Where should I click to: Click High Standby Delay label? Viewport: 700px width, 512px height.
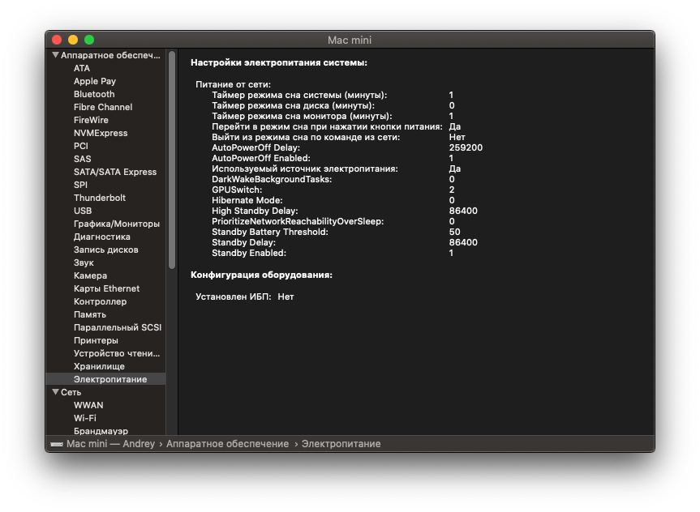pyautogui.click(x=255, y=211)
